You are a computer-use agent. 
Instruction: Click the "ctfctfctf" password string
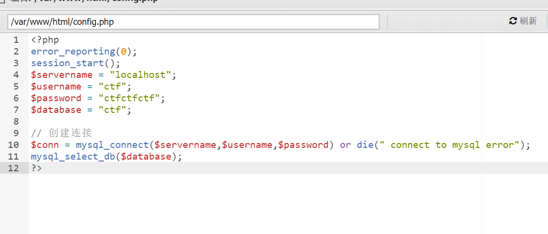tap(129, 98)
